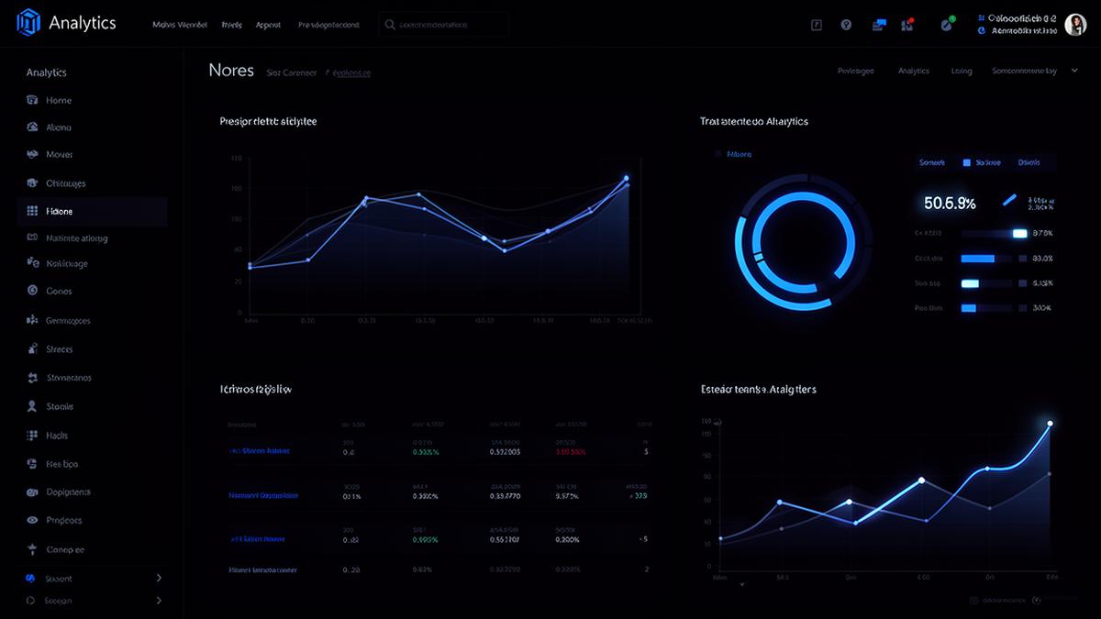Click the peak data point on top-left chart
Image resolution: width=1101 pixels, height=619 pixels.
pyautogui.click(x=627, y=178)
